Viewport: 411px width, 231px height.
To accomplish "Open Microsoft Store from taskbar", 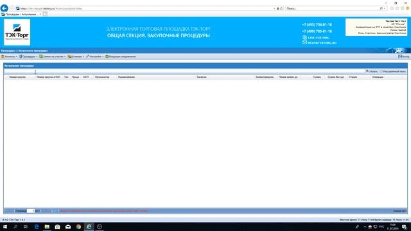I will [x=57, y=227].
